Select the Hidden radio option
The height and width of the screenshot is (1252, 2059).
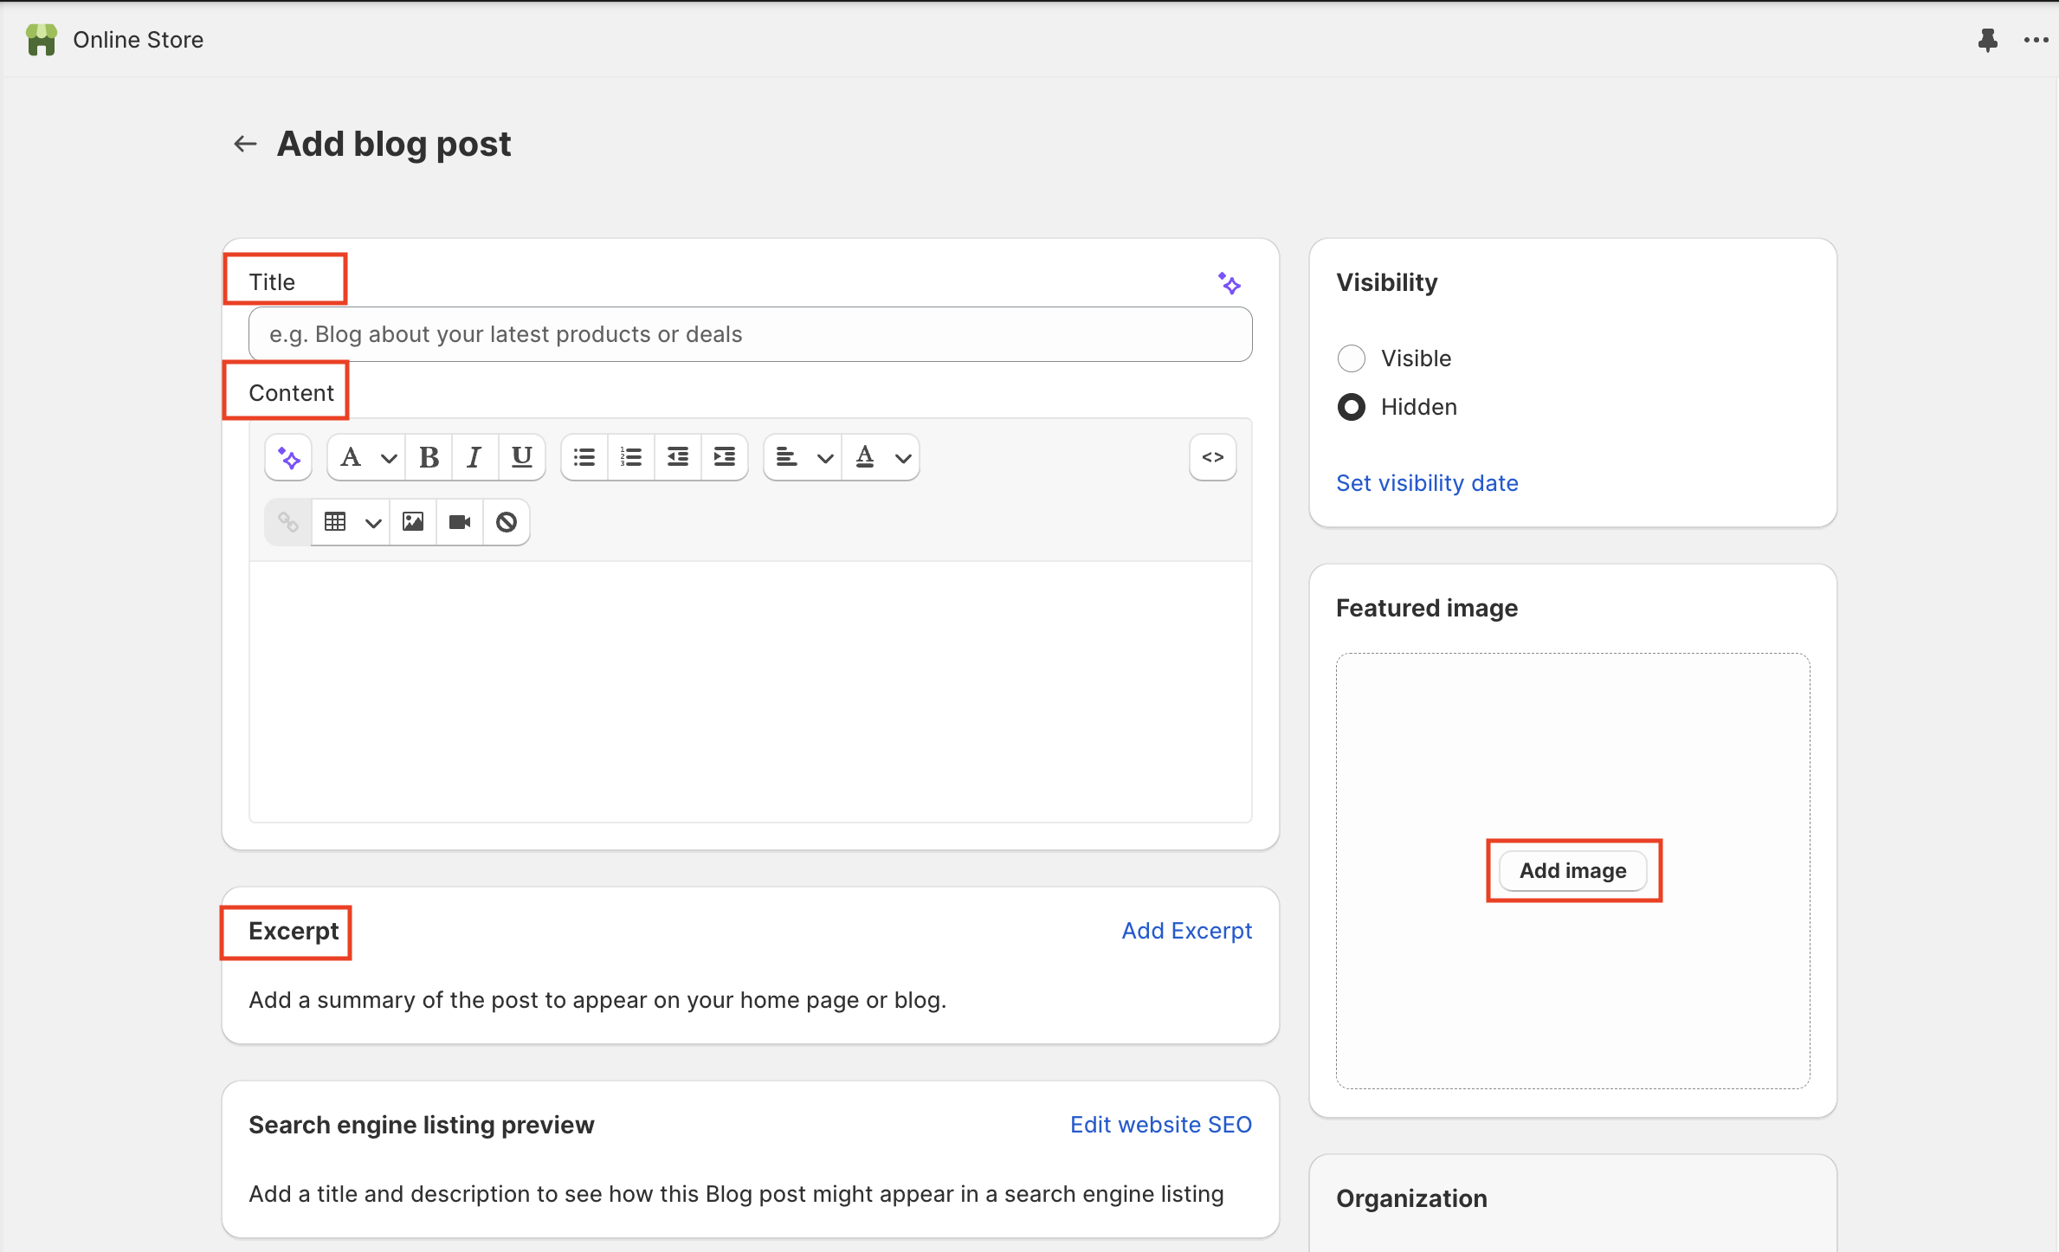[x=1352, y=407]
